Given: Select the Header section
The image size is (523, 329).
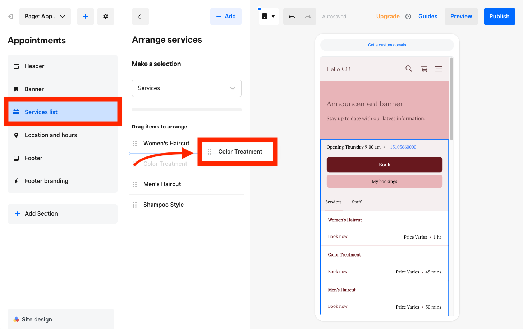Looking at the screenshot, I should tap(63, 66).
